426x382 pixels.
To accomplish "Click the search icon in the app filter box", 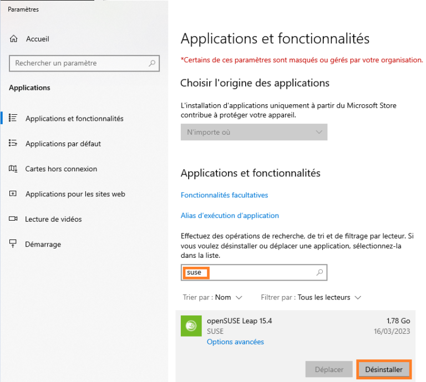I will click(x=319, y=272).
